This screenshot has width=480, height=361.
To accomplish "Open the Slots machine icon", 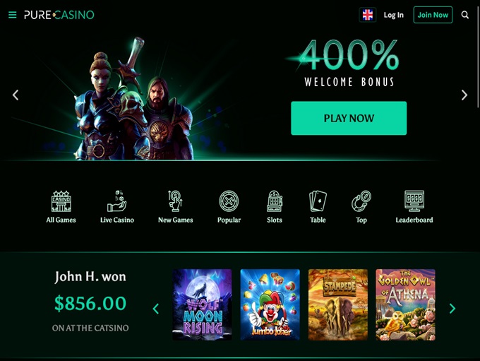I will pyautogui.click(x=275, y=201).
